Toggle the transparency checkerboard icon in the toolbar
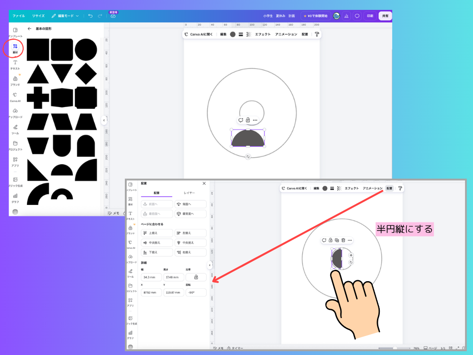Image resolution: width=473 pixels, height=355 pixels. (249, 35)
